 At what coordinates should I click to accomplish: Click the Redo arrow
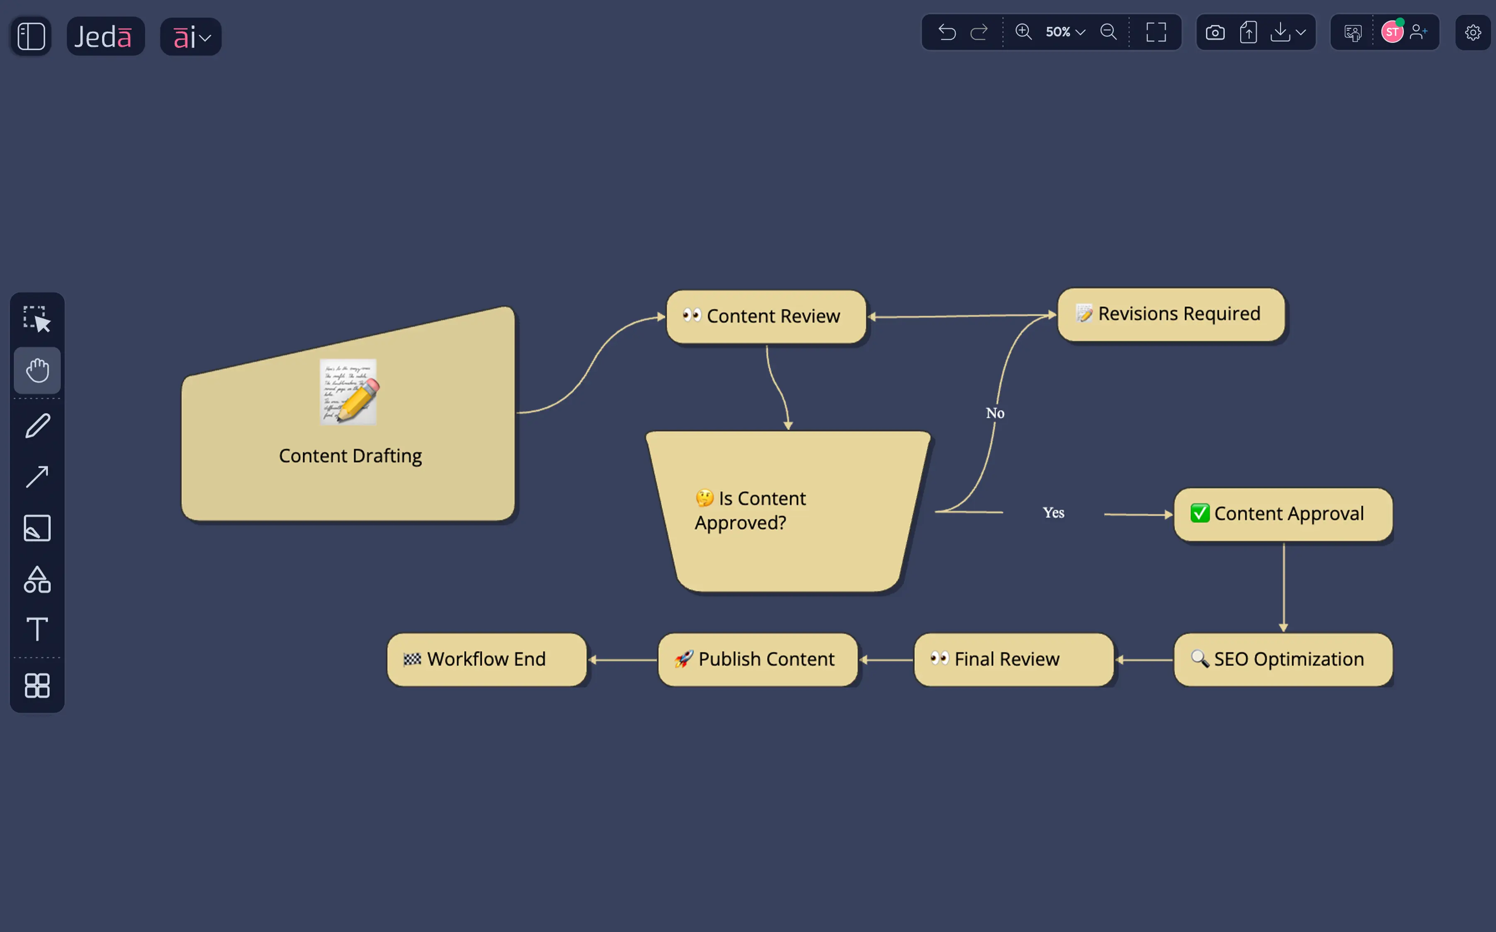979,32
